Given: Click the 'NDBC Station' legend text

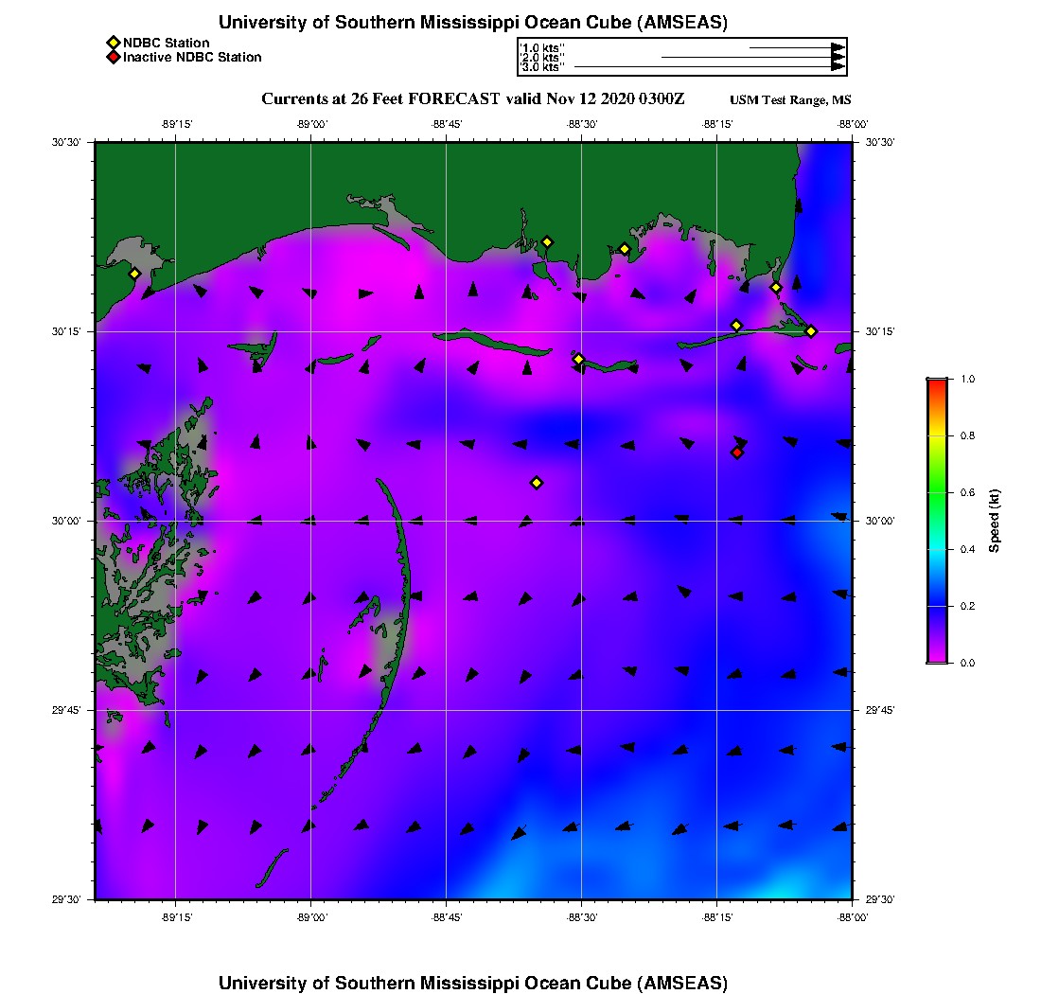Looking at the screenshot, I should click(166, 44).
